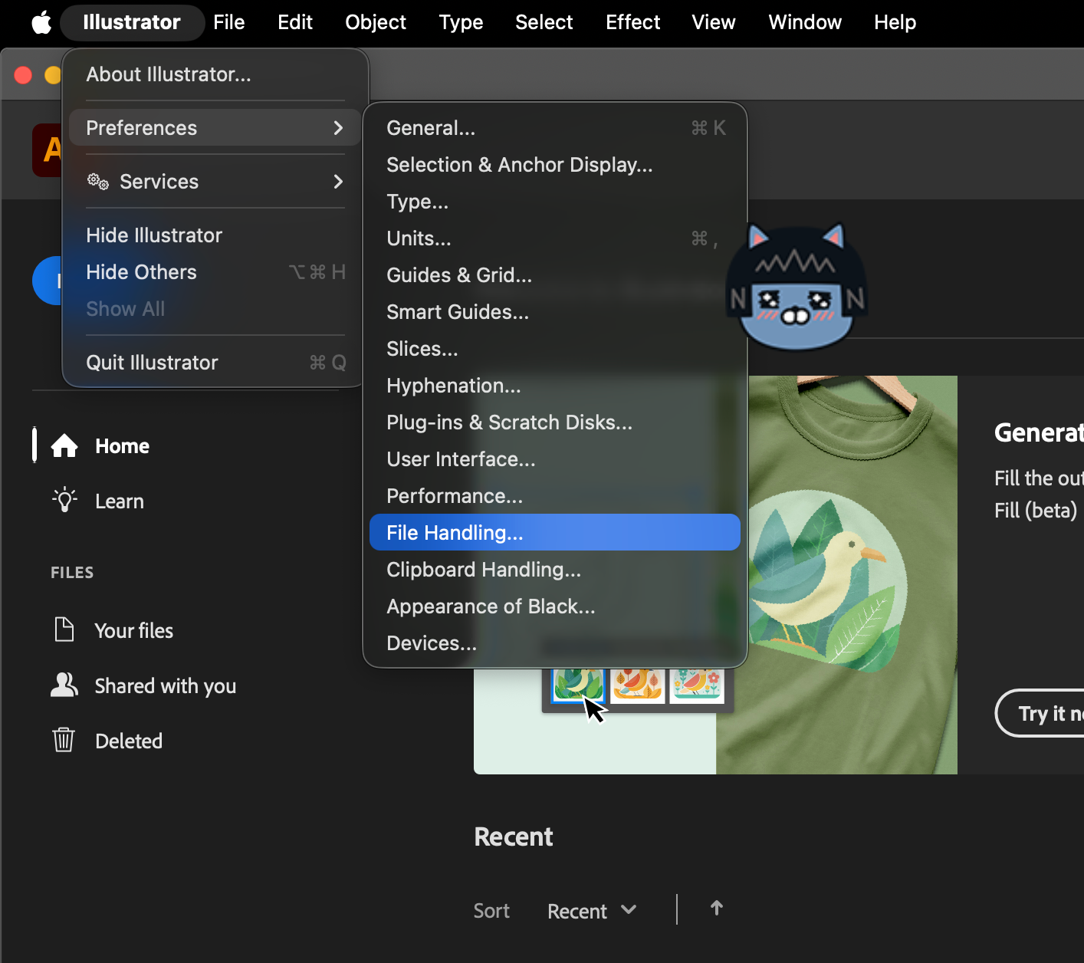Select the green bird thumbnail variation
The height and width of the screenshot is (963, 1084).
click(578, 685)
